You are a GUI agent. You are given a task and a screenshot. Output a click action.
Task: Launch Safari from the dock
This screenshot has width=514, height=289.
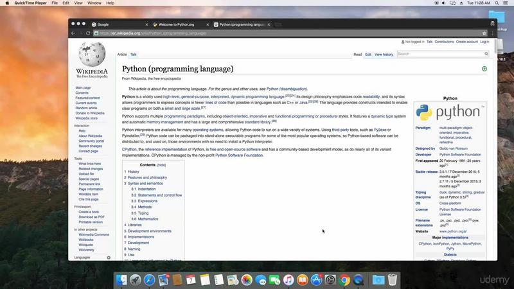(149, 280)
